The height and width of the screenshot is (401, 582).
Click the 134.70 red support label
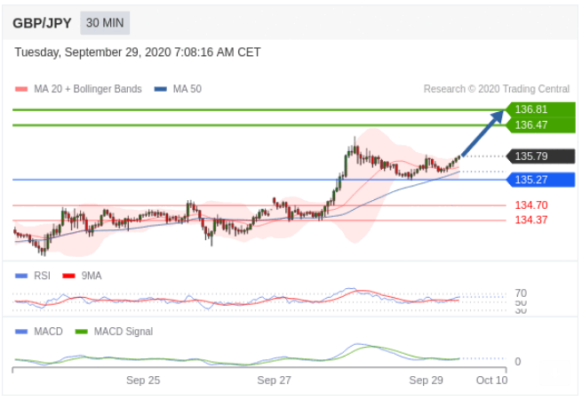point(530,205)
